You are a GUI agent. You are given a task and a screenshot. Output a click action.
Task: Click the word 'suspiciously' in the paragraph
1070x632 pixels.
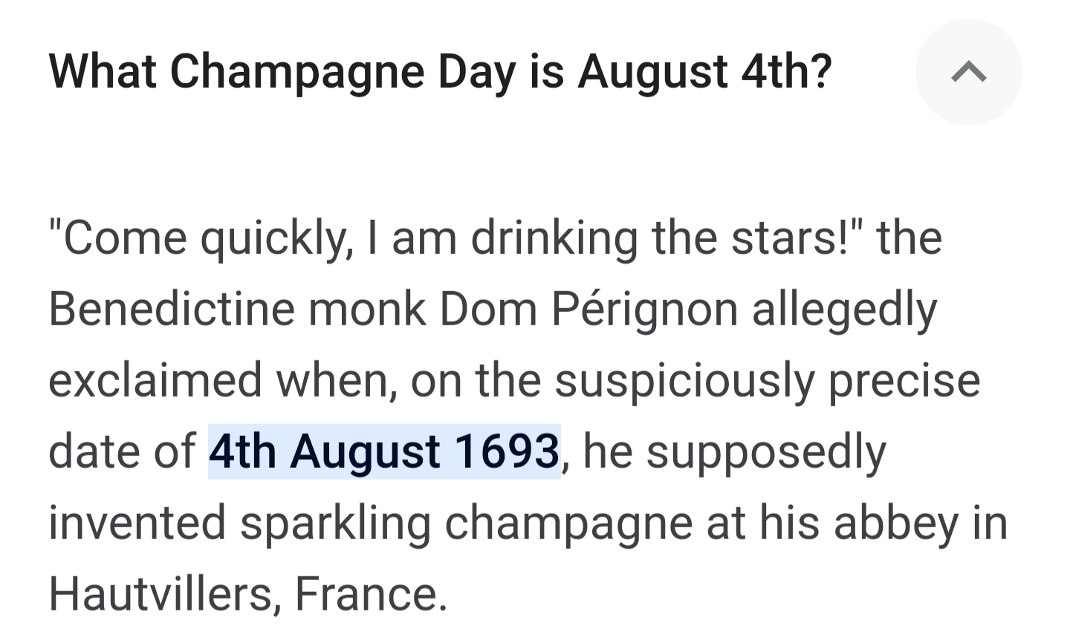coord(684,381)
